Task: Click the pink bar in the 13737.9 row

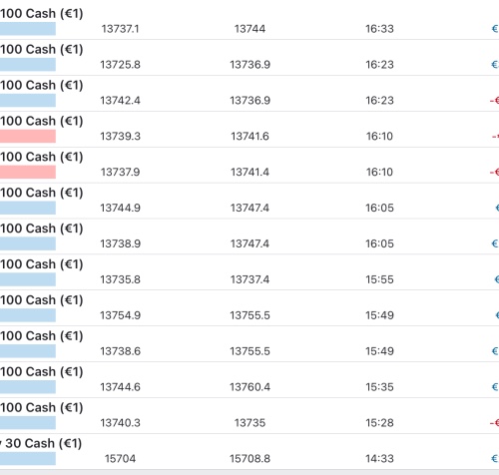Action: click(28, 173)
